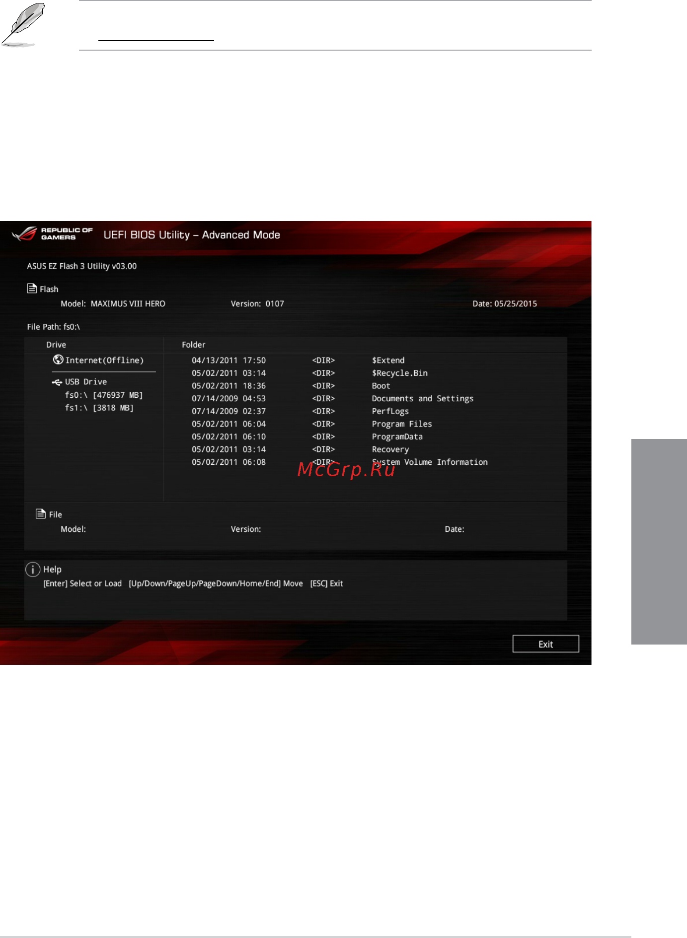Open the Recovery folder
Screen dimensions: 687x938
point(390,449)
